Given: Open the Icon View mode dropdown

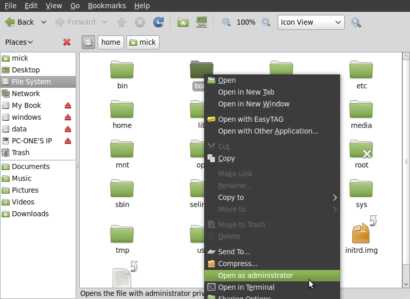Looking at the screenshot, I should [311, 22].
